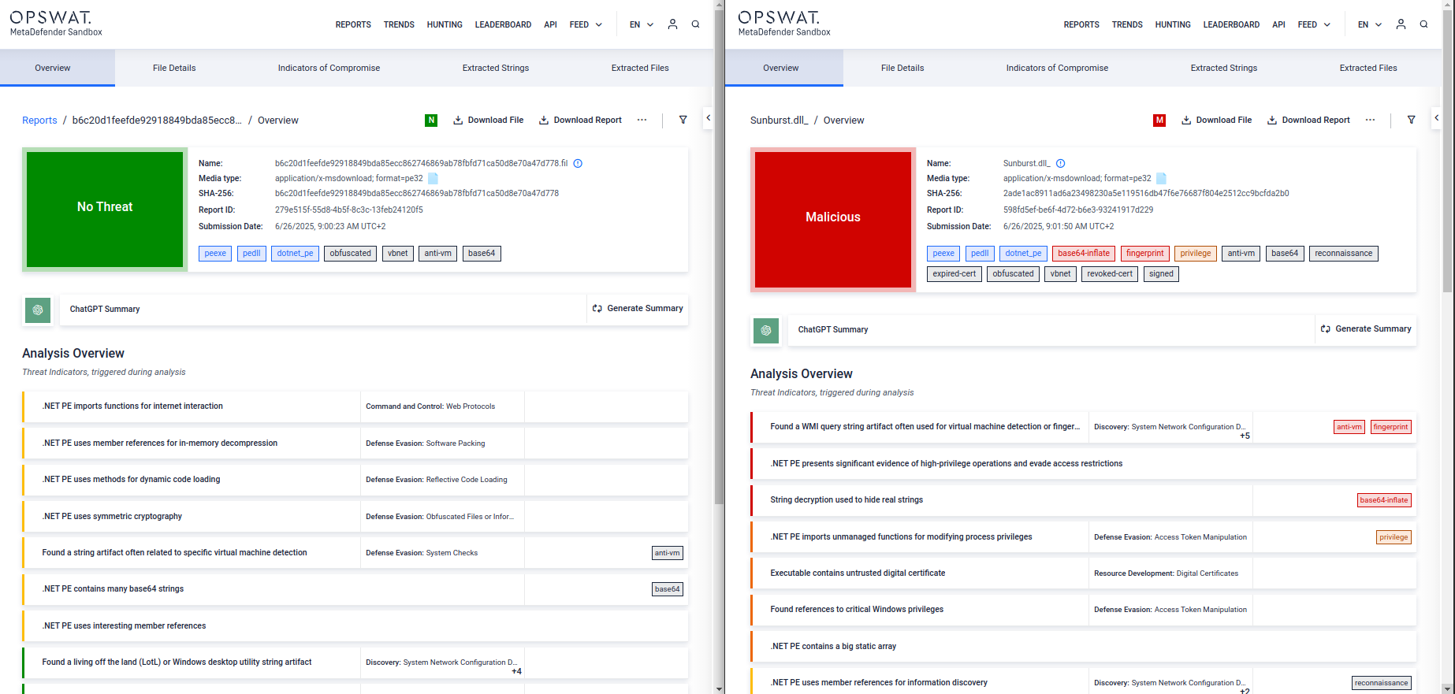This screenshot has width=1455, height=694.
Task: Open FEED dropdown in right window nav
Action: click(x=1314, y=24)
